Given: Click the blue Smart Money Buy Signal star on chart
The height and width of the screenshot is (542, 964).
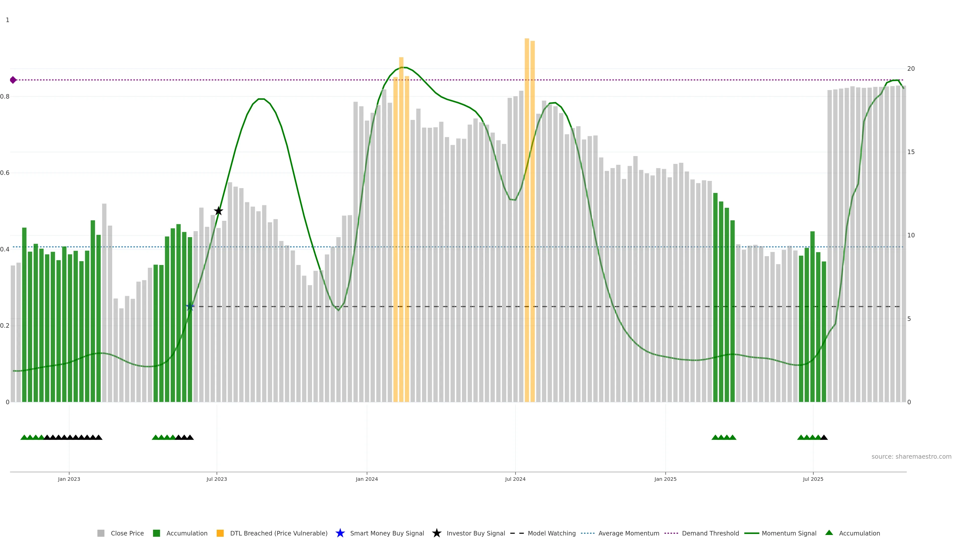Looking at the screenshot, I should (x=190, y=306).
